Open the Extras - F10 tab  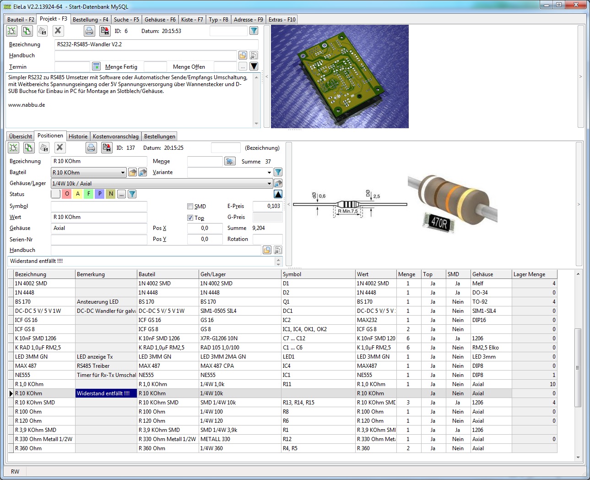pyautogui.click(x=282, y=20)
